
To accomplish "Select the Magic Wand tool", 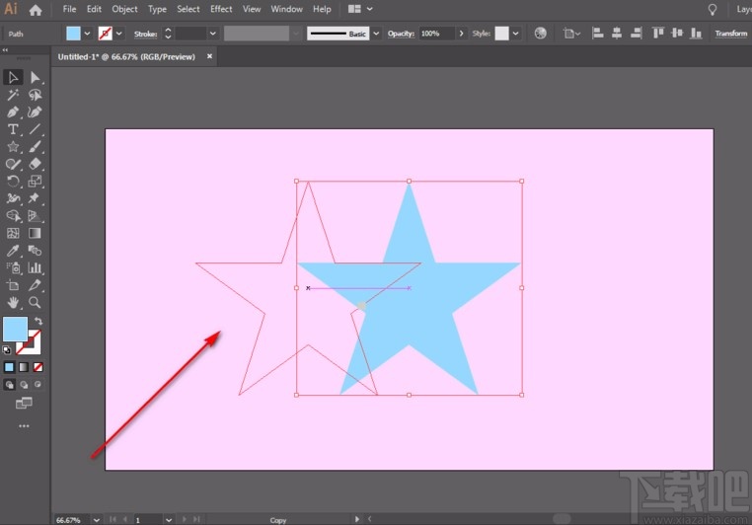I will pyautogui.click(x=13, y=95).
